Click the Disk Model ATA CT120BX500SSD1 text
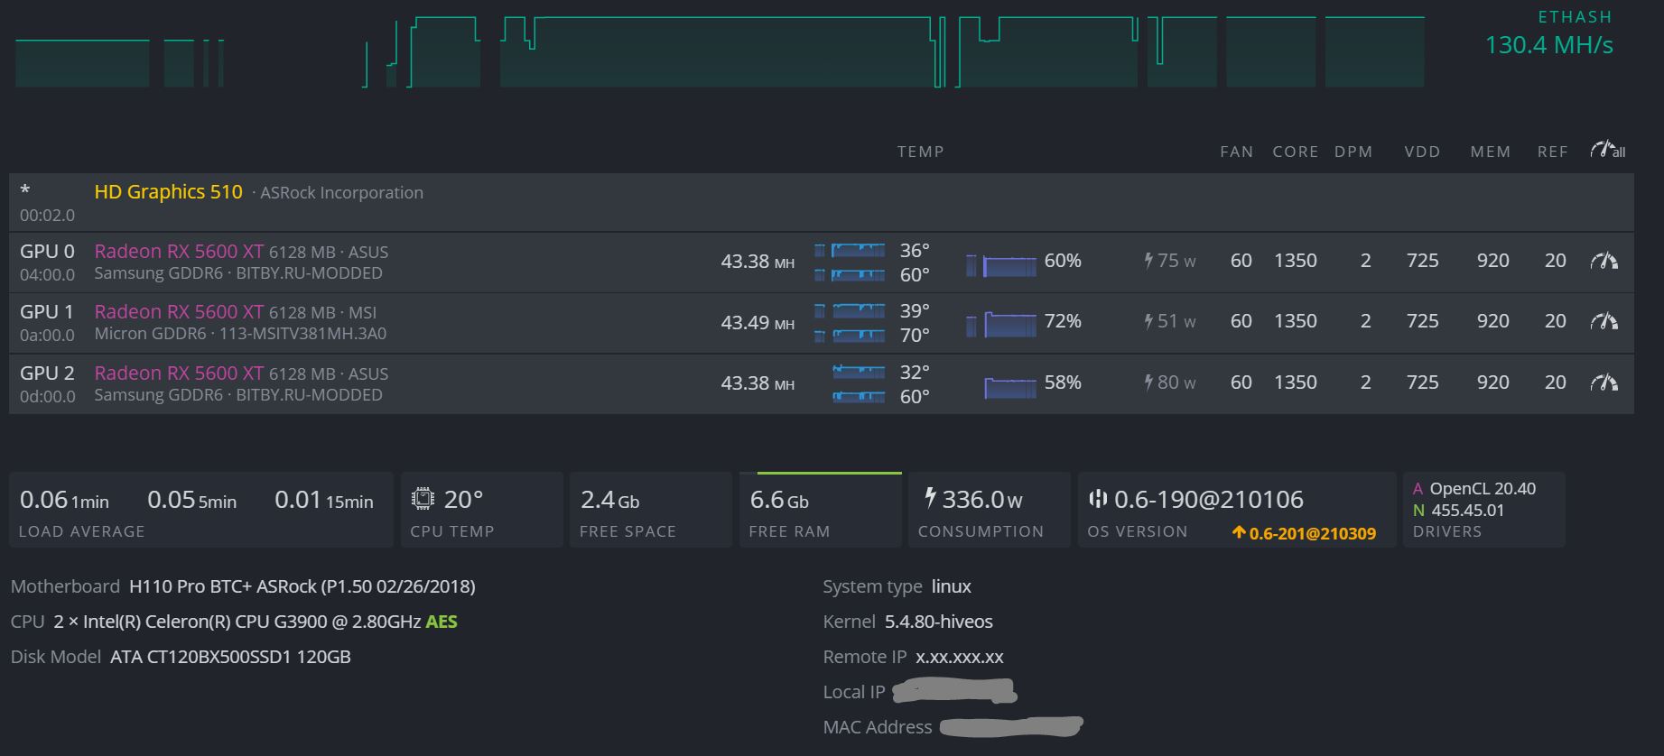 point(230,657)
